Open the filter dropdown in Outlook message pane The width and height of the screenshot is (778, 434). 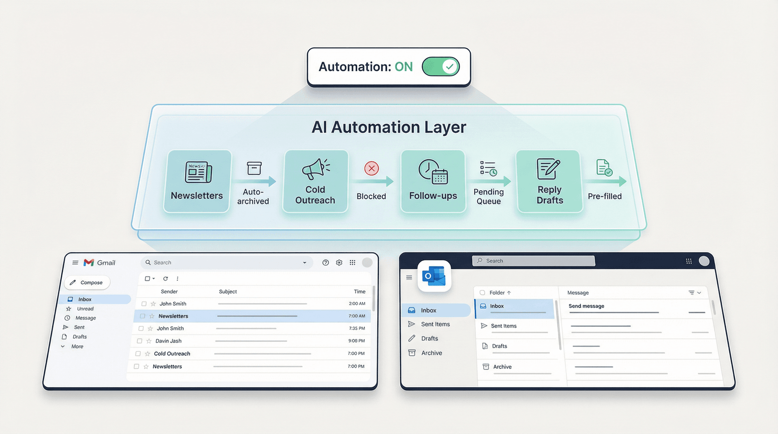pos(695,292)
